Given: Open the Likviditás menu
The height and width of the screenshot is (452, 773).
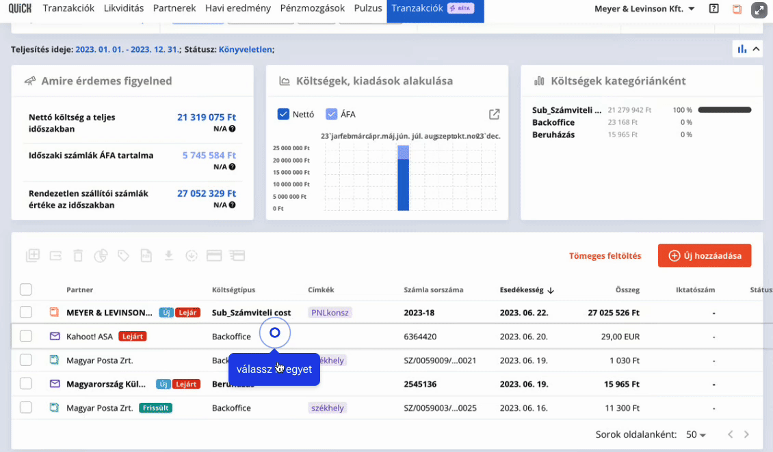Looking at the screenshot, I should (124, 8).
